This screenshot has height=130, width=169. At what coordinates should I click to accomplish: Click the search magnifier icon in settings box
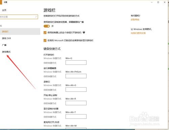[x=36, y=17]
